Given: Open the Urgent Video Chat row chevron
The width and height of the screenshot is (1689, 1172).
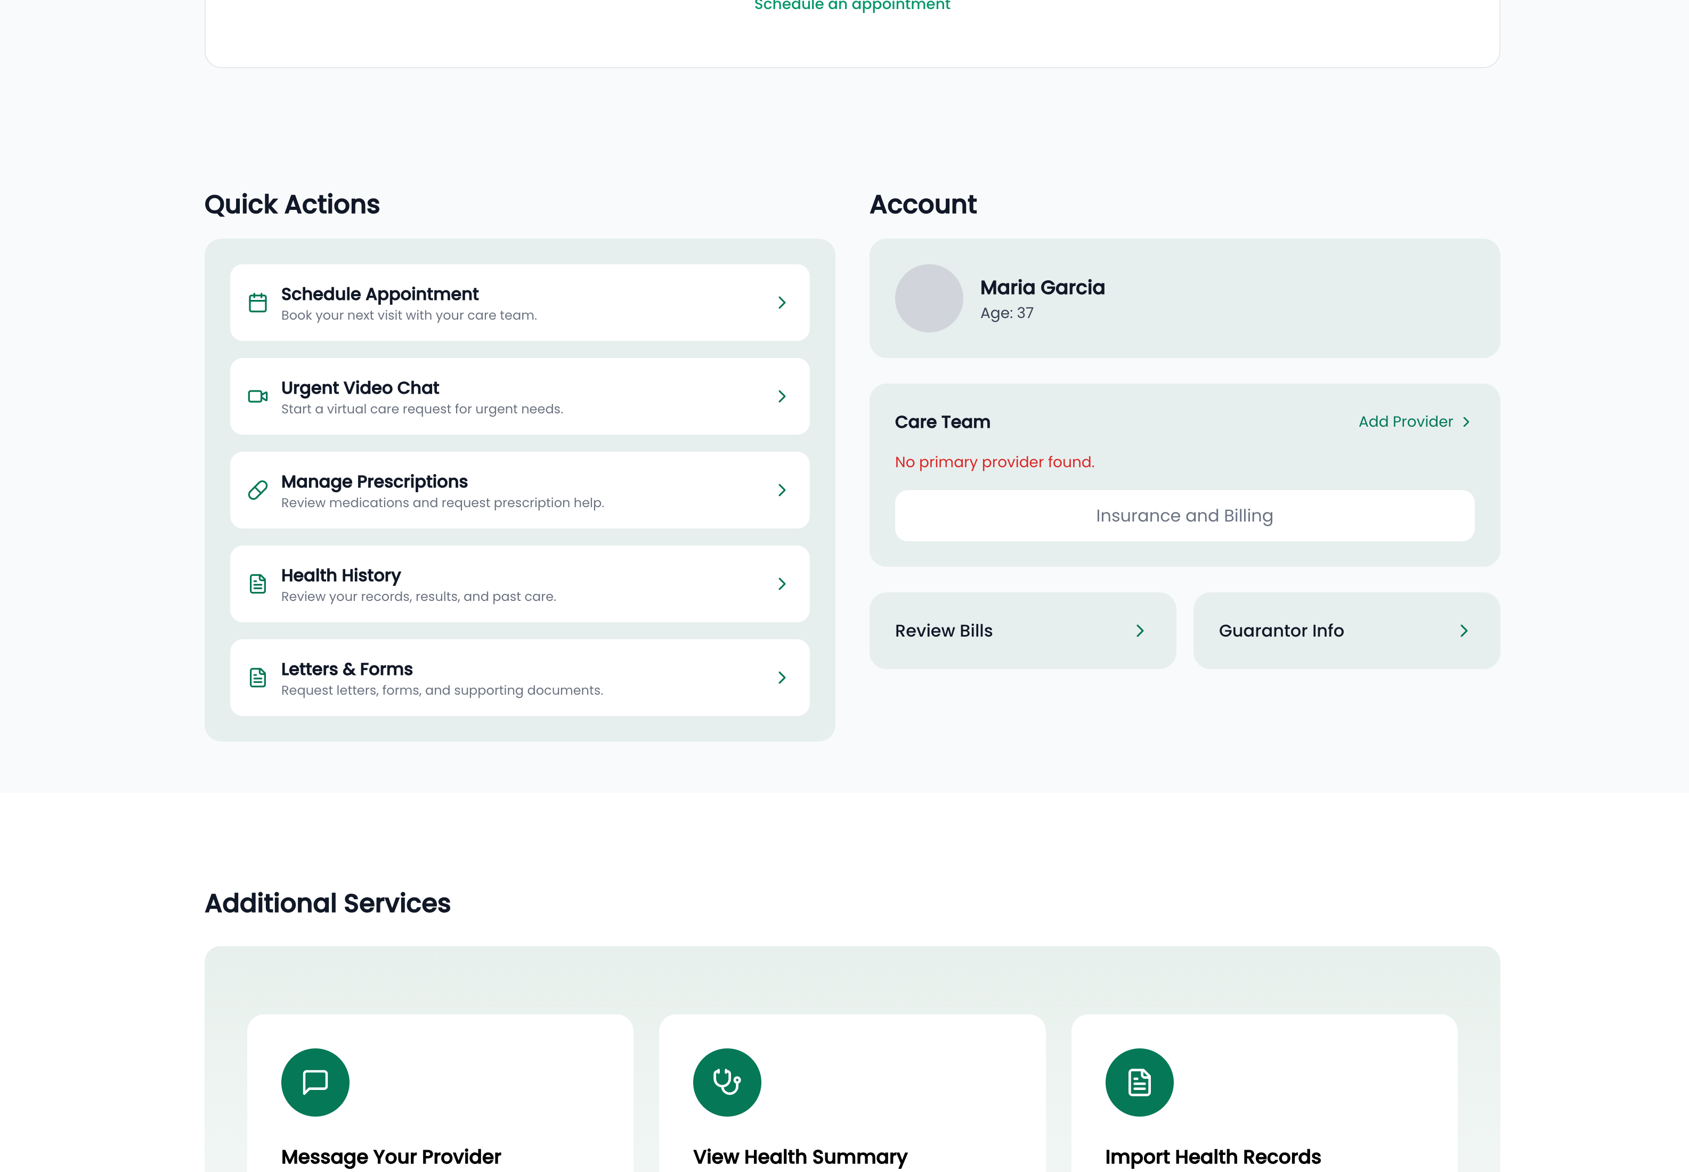Looking at the screenshot, I should pos(782,396).
